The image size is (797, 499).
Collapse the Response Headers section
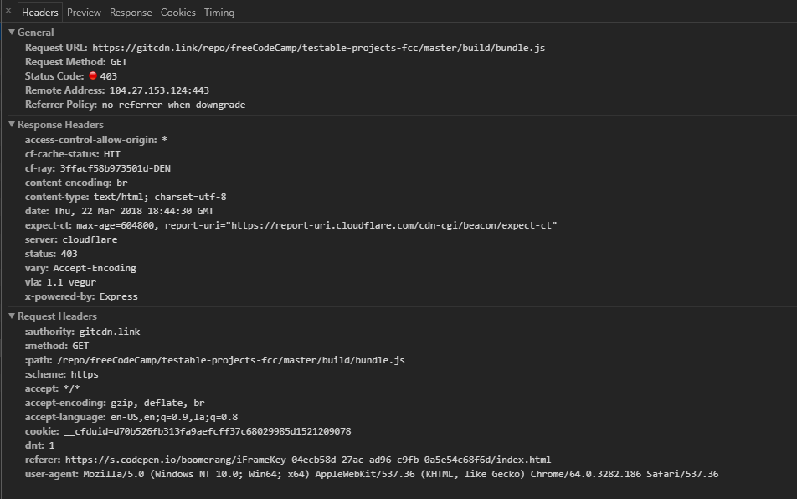pos(11,124)
